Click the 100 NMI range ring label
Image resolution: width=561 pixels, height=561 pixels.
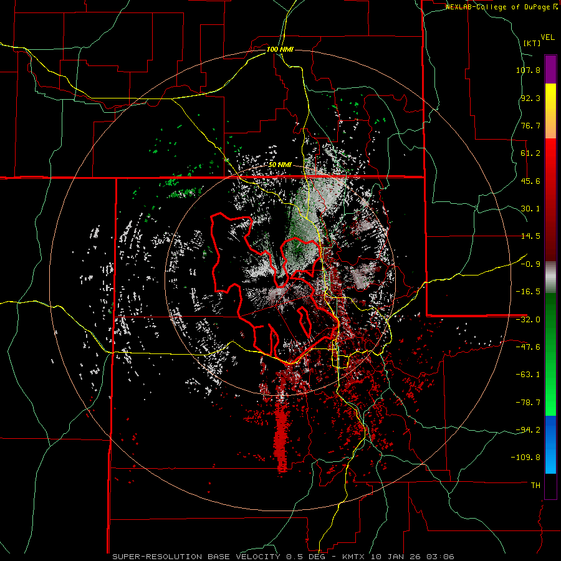coord(280,49)
